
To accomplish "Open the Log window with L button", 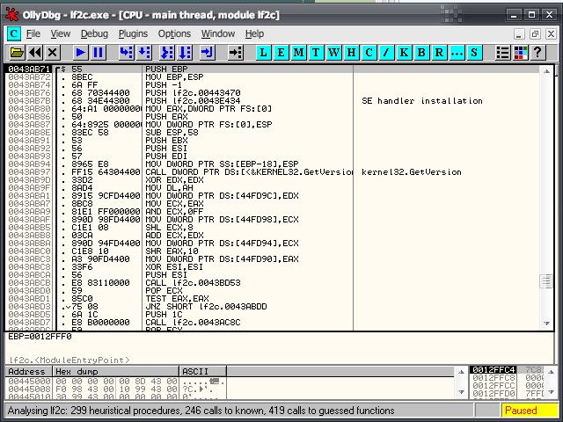I will (263, 53).
